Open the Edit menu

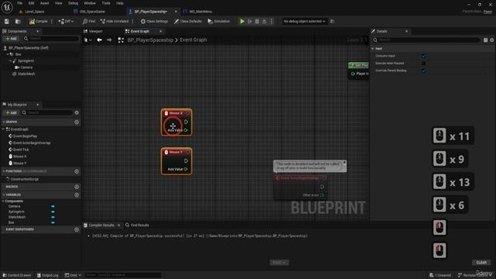pos(31,3)
